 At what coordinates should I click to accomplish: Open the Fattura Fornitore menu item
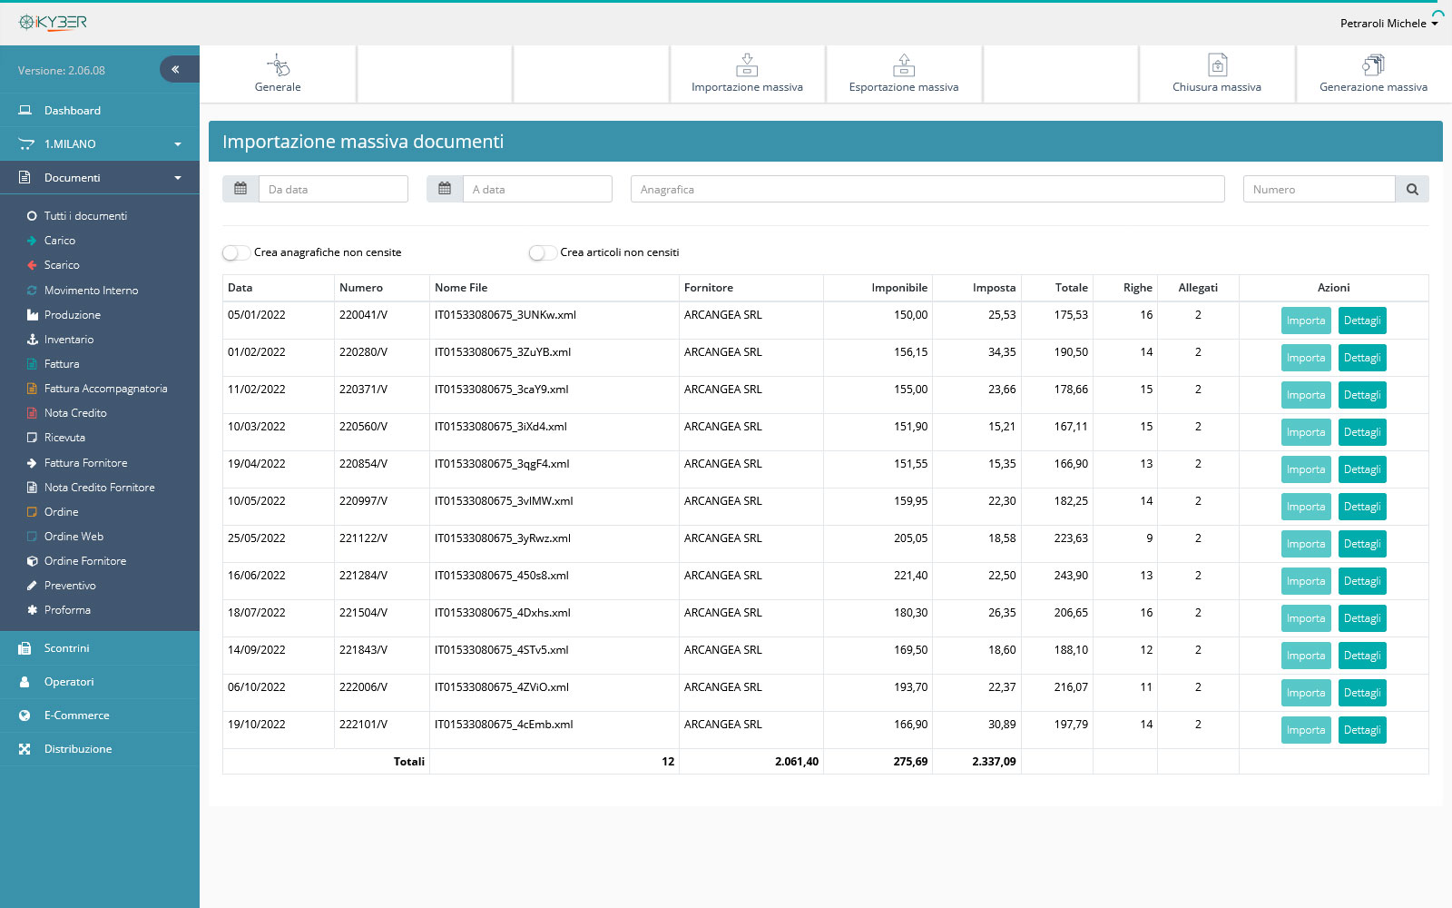click(85, 463)
